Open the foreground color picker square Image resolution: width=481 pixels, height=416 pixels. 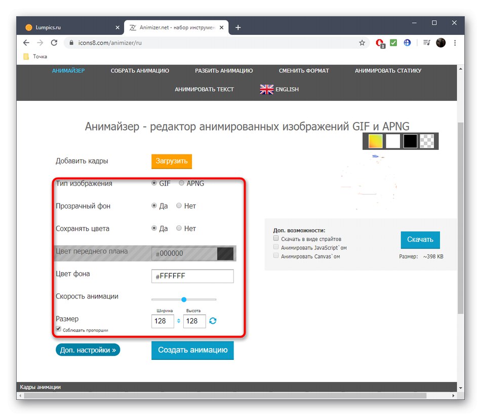coord(225,253)
